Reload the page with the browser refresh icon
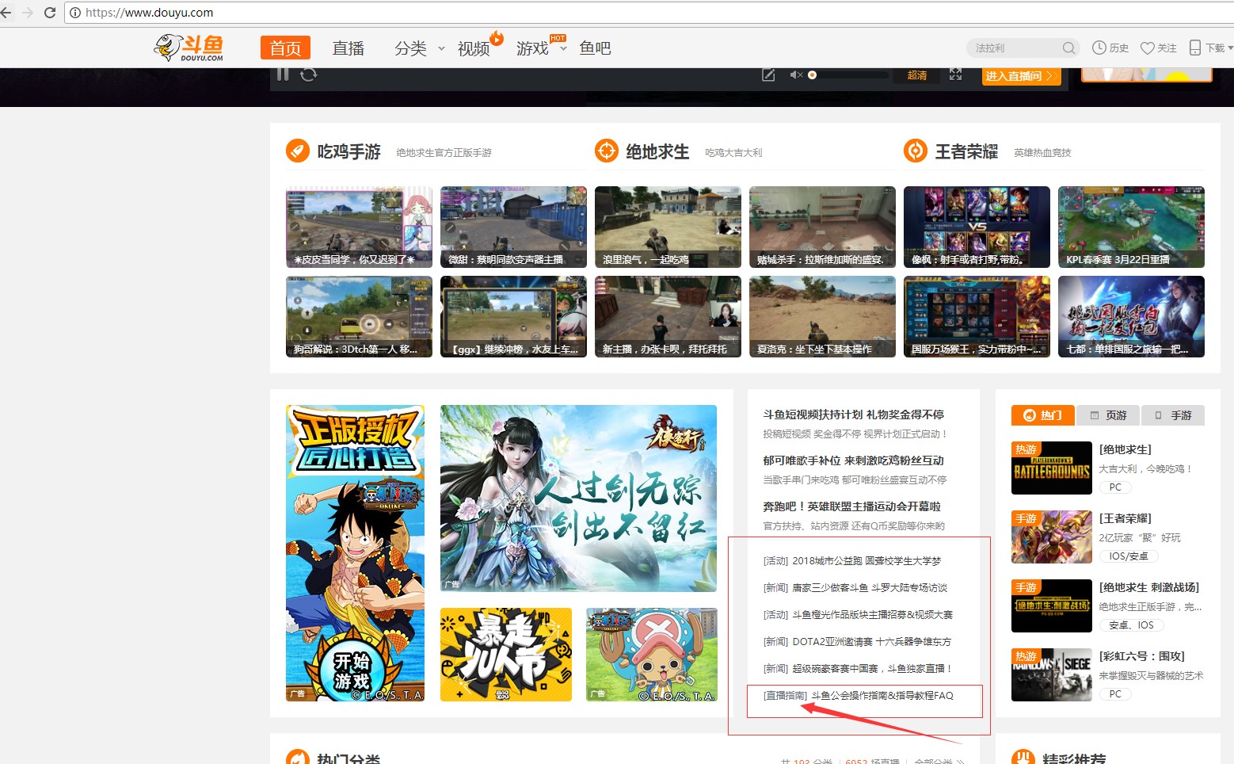 [50, 13]
